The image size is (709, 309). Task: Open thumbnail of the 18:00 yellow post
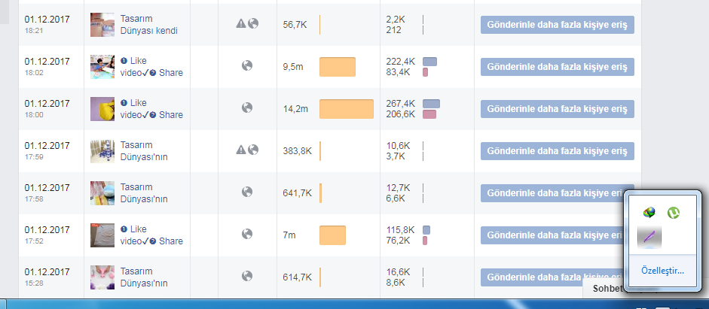102,109
